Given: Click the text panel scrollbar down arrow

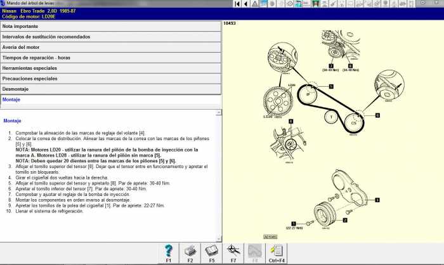Looking at the screenshot, I should click(x=219, y=237).
